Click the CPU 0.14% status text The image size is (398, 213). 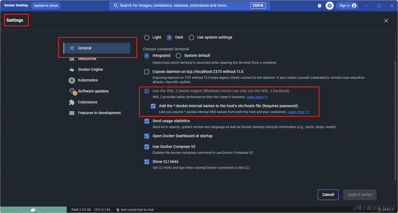102,210
